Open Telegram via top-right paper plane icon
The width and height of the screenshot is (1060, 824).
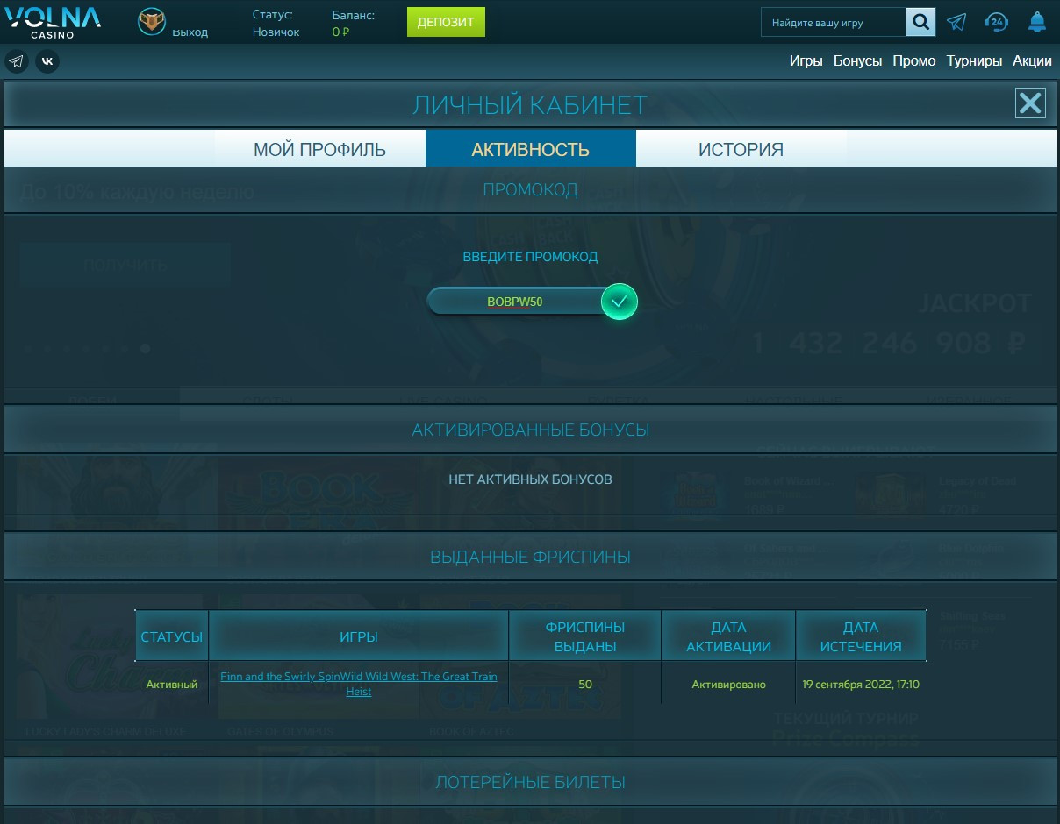pos(956,22)
